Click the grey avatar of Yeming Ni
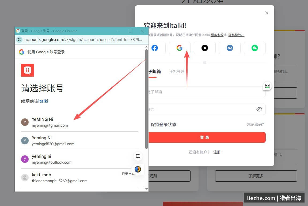Screen dimensions: 308x206 (25, 141)
